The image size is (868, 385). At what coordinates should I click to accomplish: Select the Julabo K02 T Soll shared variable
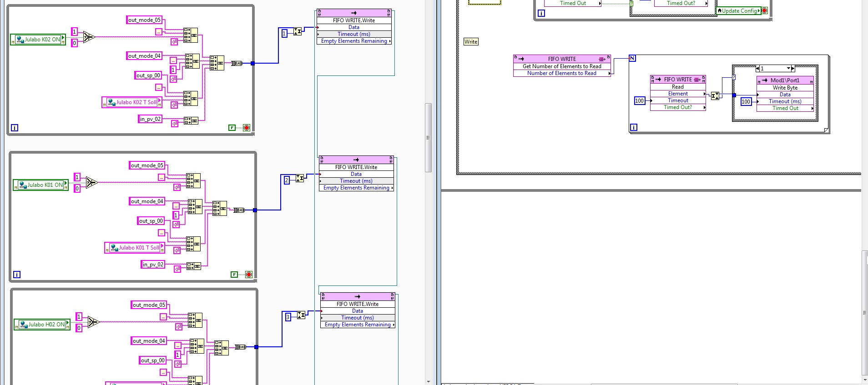[x=132, y=102]
